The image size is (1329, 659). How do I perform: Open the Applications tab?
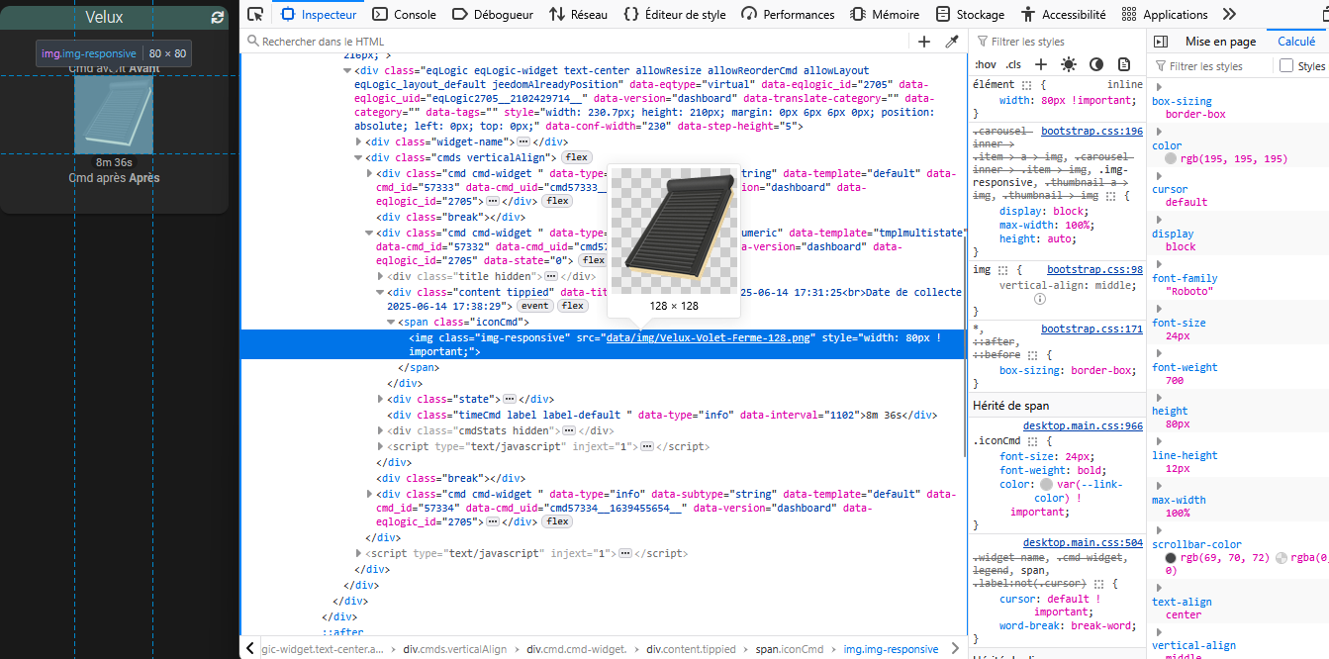point(1165,14)
